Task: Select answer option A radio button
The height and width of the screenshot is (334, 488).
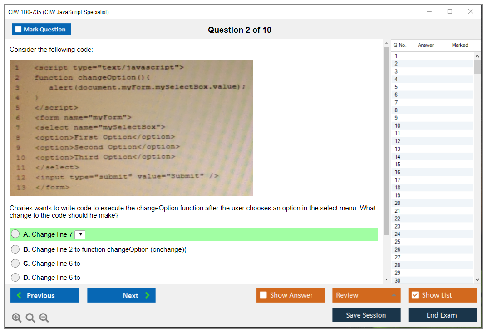Action: (x=15, y=234)
